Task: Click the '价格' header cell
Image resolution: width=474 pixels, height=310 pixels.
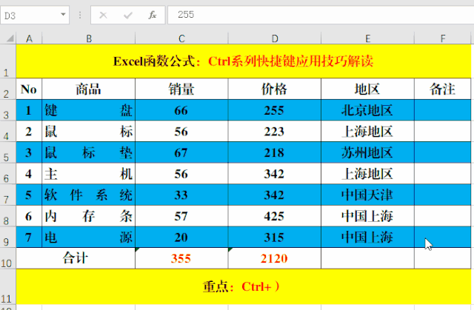Action: 275,89
